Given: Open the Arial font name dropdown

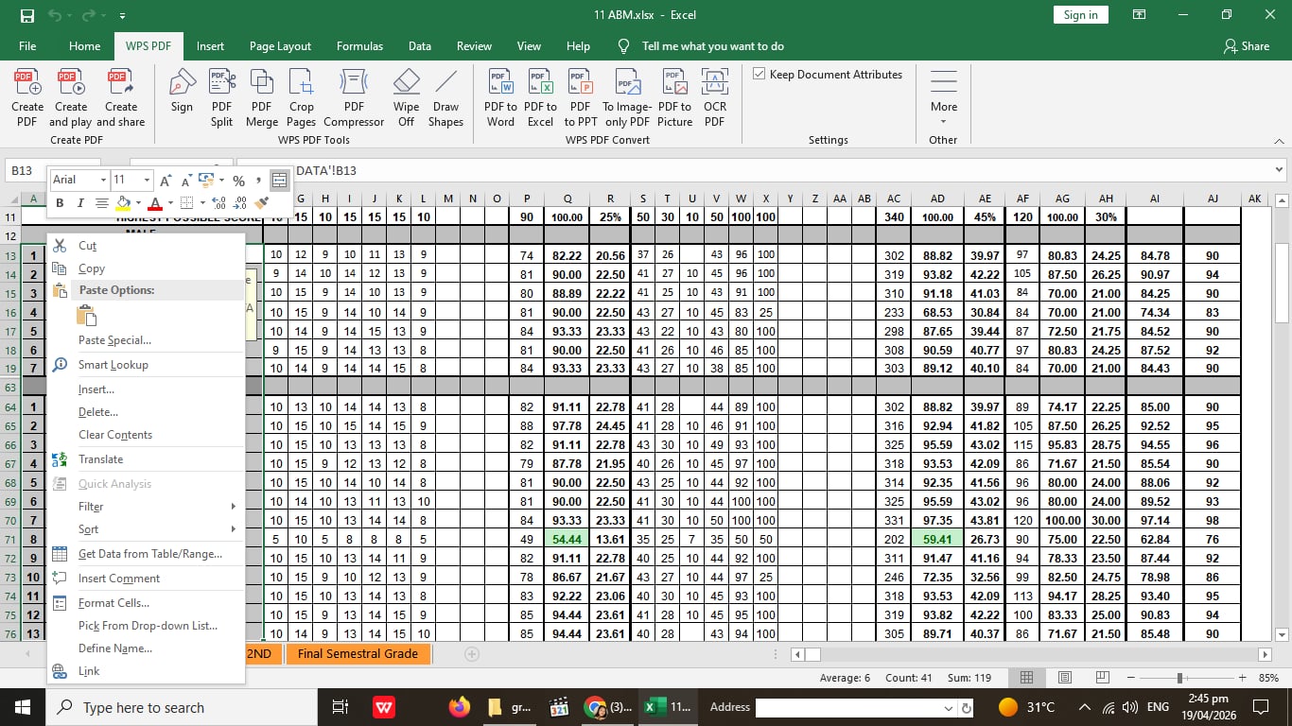Looking at the screenshot, I should click(103, 180).
